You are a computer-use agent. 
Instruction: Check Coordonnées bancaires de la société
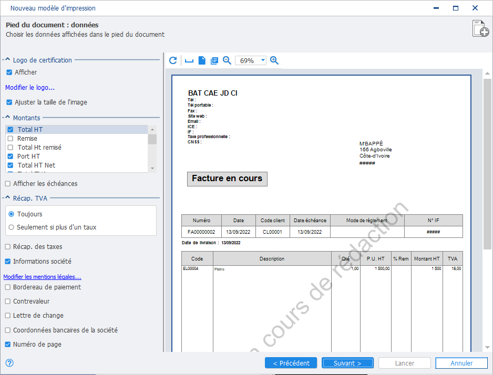pyautogui.click(x=8, y=330)
